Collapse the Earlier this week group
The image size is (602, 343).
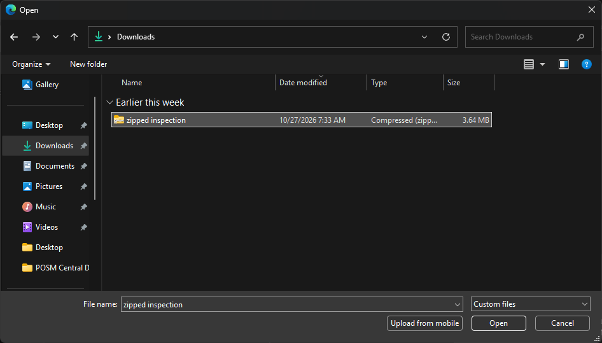[x=110, y=102]
